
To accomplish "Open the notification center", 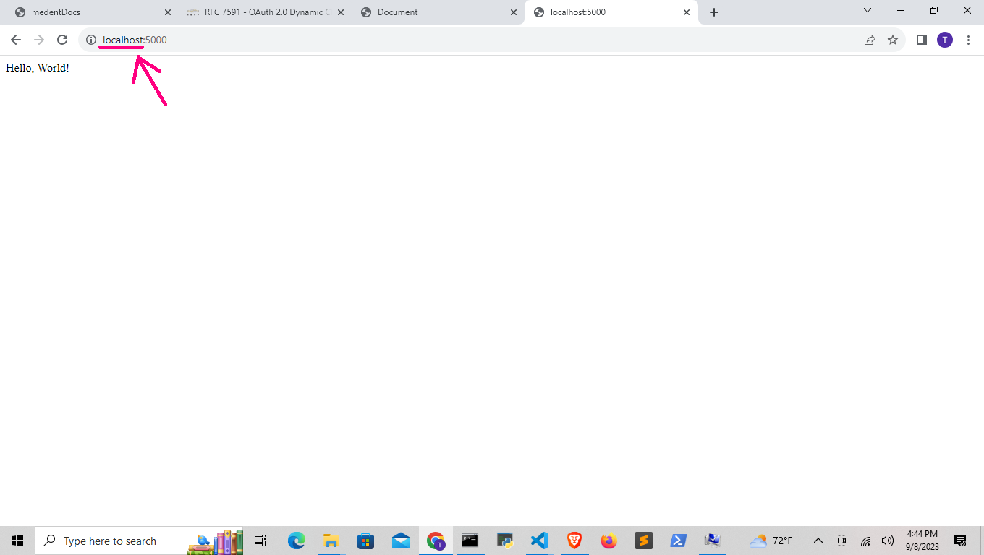I will click(x=960, y=541).
